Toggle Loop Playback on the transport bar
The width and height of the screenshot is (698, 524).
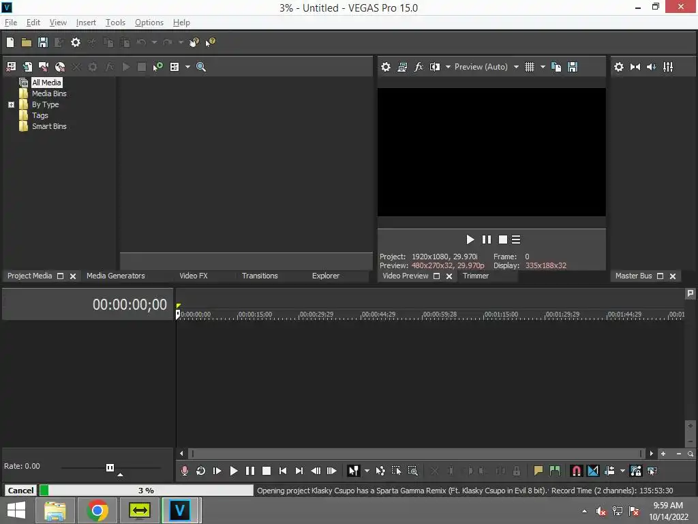tap(201, 471)
